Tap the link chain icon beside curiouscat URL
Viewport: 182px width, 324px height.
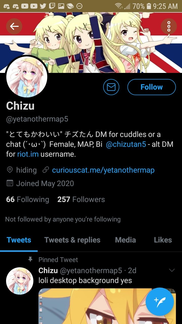click(46, 170)
